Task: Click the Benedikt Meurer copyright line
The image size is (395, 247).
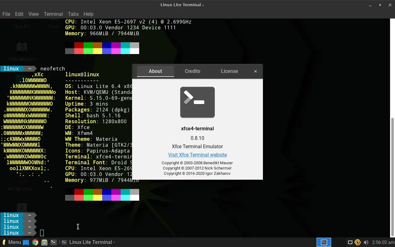Action: (x=197, y=163)
